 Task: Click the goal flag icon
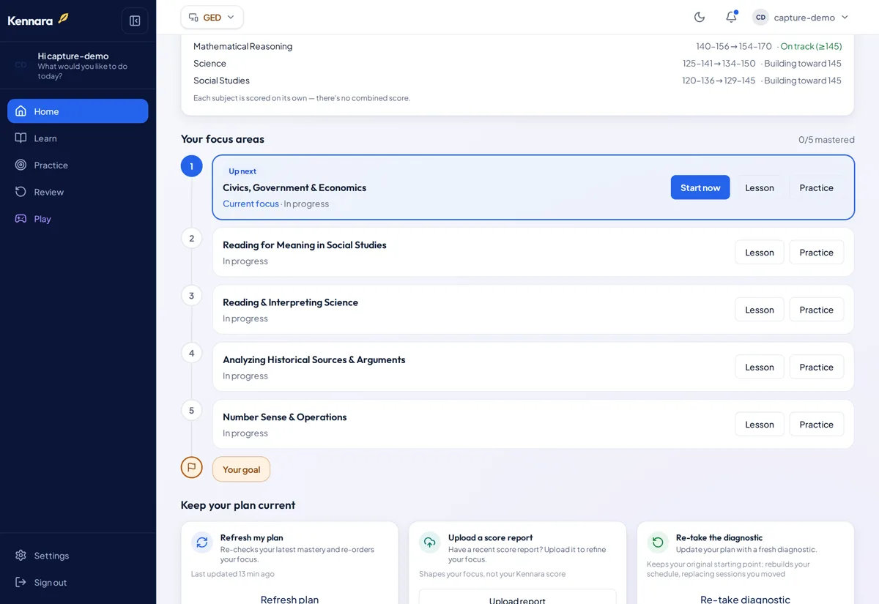coord(192,467)
